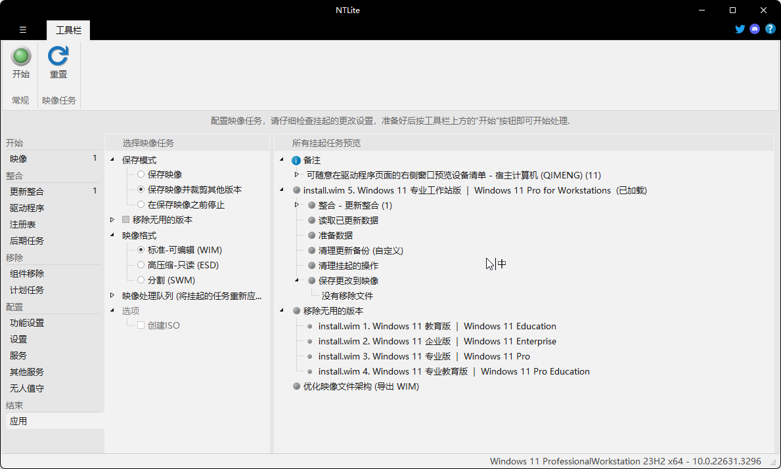Open the Twitter bird icon

[740, 29]
